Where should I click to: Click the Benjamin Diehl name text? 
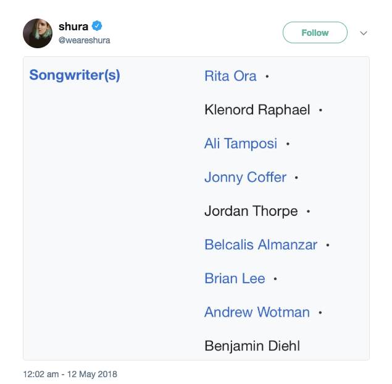coord(252,346)
